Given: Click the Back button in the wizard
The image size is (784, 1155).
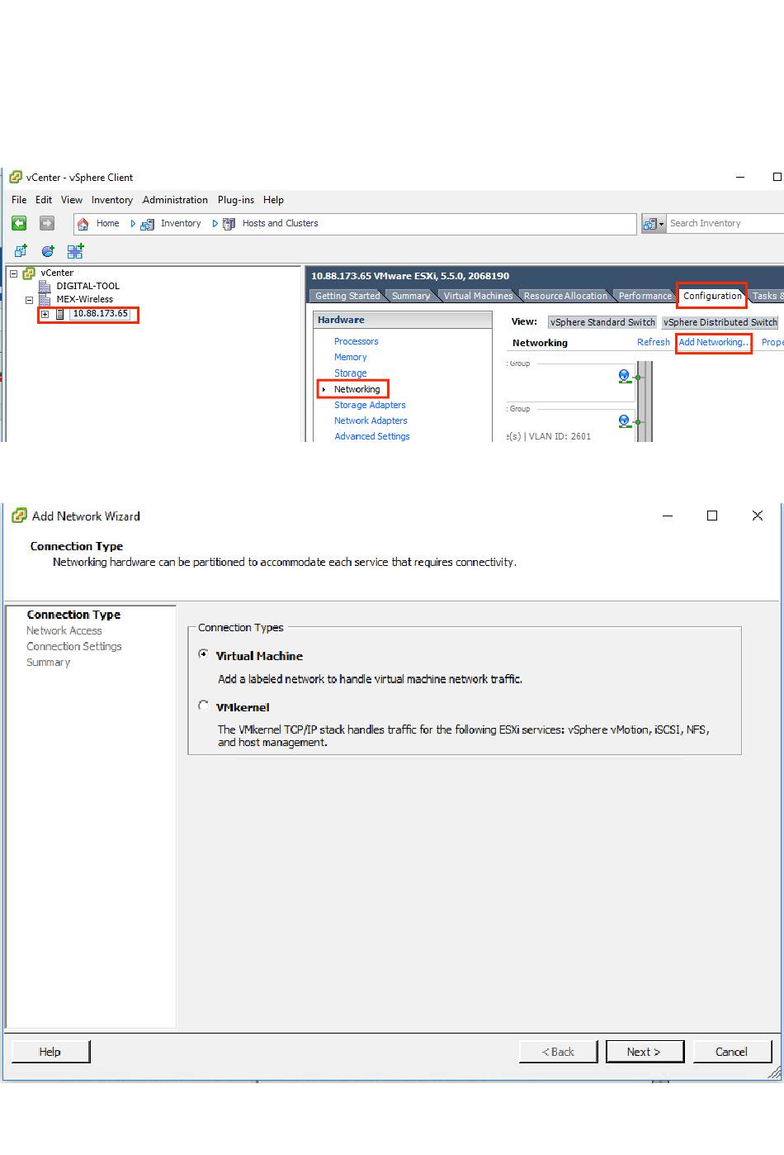Looking at the screenshot, I should (558, 1052).
